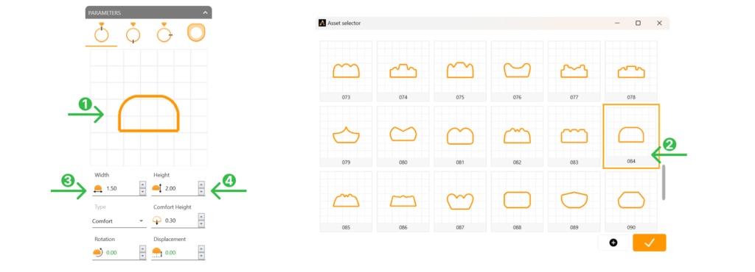Image resolution: width=755 pixels, height=272 pixels.
Task: Increase Width value with up arrow
Action: pyautogui.click(x=142, y=185)
